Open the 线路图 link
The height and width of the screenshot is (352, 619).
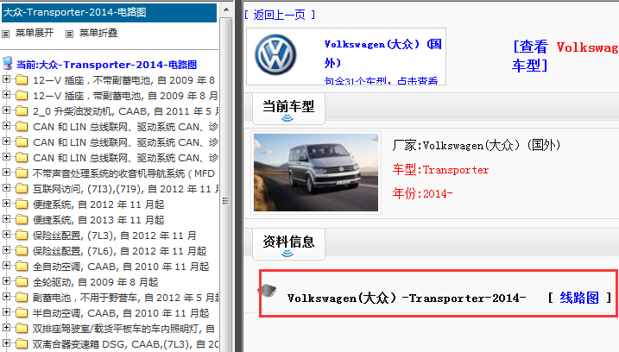point(579,298)
